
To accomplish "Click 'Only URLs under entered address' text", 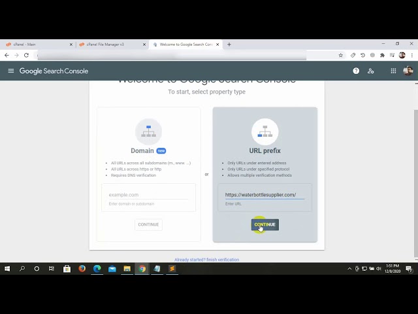I will pos(257,163).
